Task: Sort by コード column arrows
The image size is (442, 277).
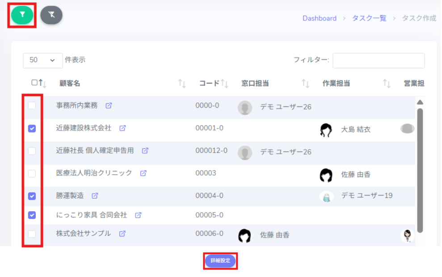Action: click(x=224, y=84)
